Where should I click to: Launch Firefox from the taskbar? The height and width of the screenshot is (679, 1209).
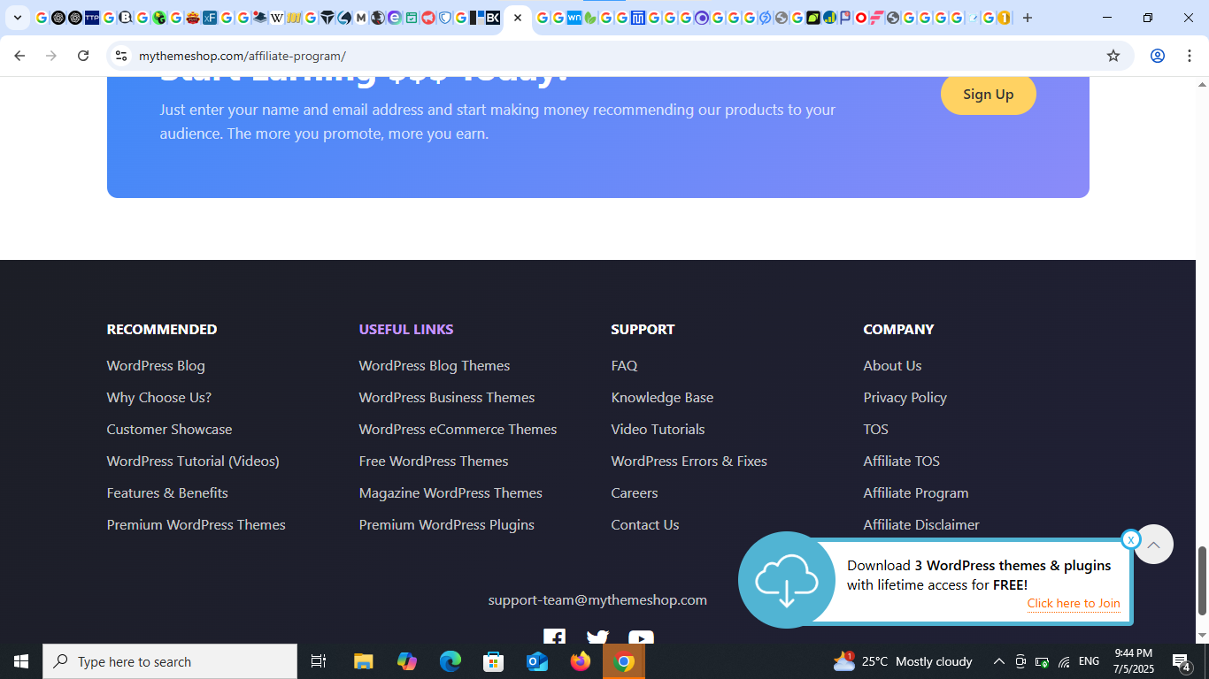[x=581, y=661]
